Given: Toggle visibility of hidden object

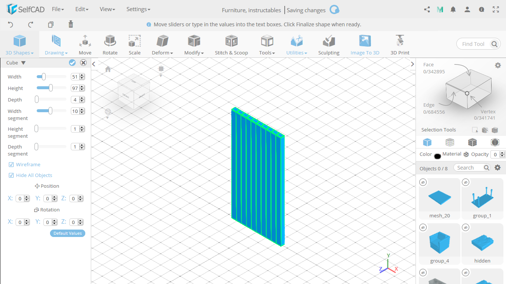Looking at the screenshot, I should (x=466, y=227).
